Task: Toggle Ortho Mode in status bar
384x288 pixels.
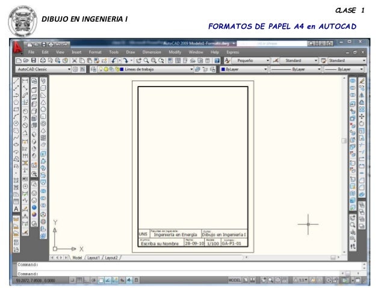Action: (x=87, y=280)
